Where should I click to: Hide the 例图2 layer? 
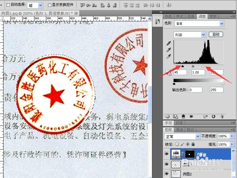pyautogui.click(x=166, y=174)
